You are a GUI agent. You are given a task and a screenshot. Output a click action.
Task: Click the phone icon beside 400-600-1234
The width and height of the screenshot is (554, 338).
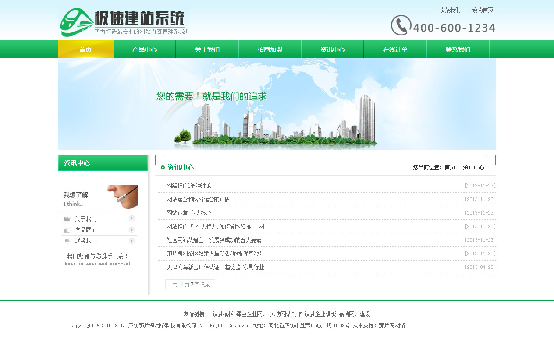pyautogui.click(x=401, y=25)
